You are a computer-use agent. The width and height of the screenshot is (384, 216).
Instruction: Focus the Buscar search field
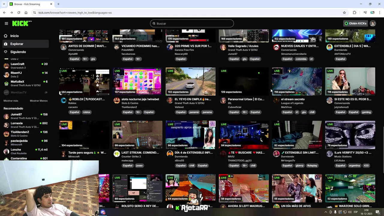click(192, 23)
